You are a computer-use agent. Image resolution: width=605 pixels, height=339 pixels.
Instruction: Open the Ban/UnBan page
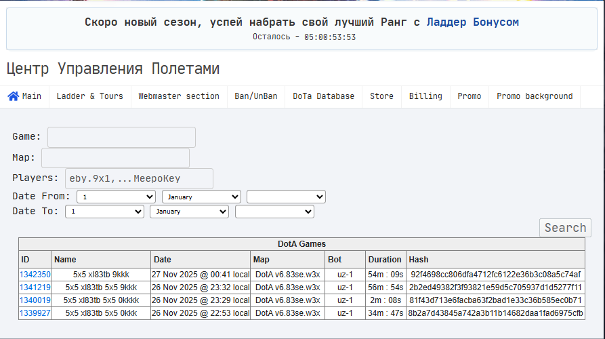pyautogui.click(x=256, y=96)
